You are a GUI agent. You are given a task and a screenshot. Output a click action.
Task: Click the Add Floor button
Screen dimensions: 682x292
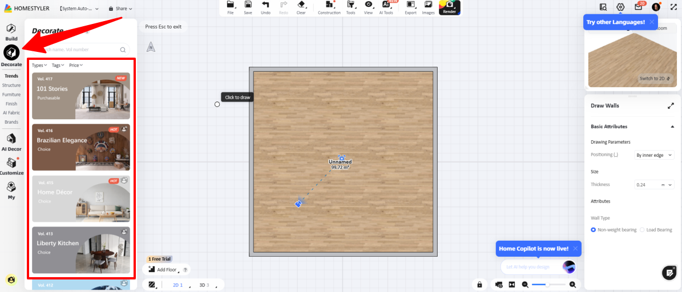163,269
